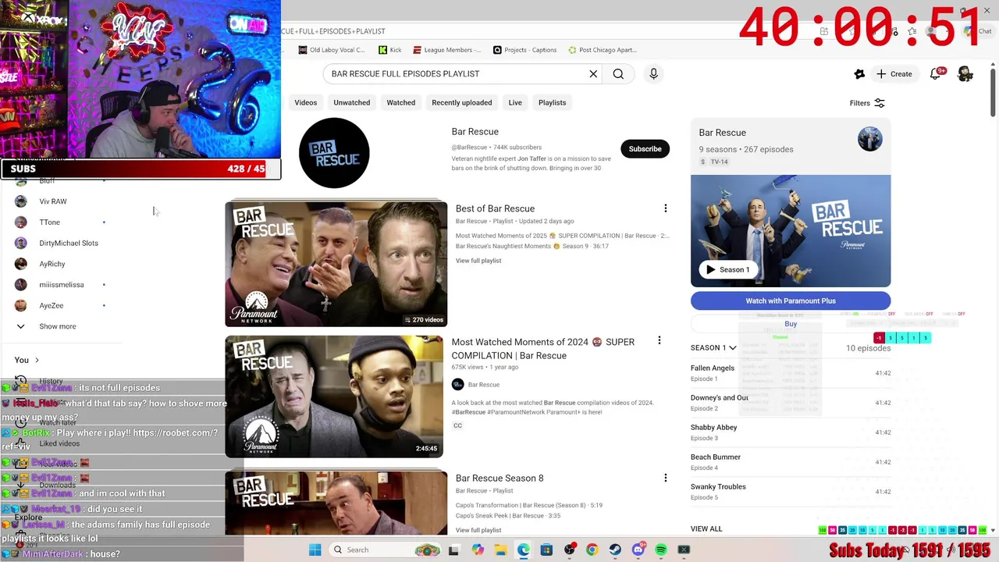The height and width of the screenshot is (562, 999).
Task: Select the Unwatched filter chip
Action: 352,102
